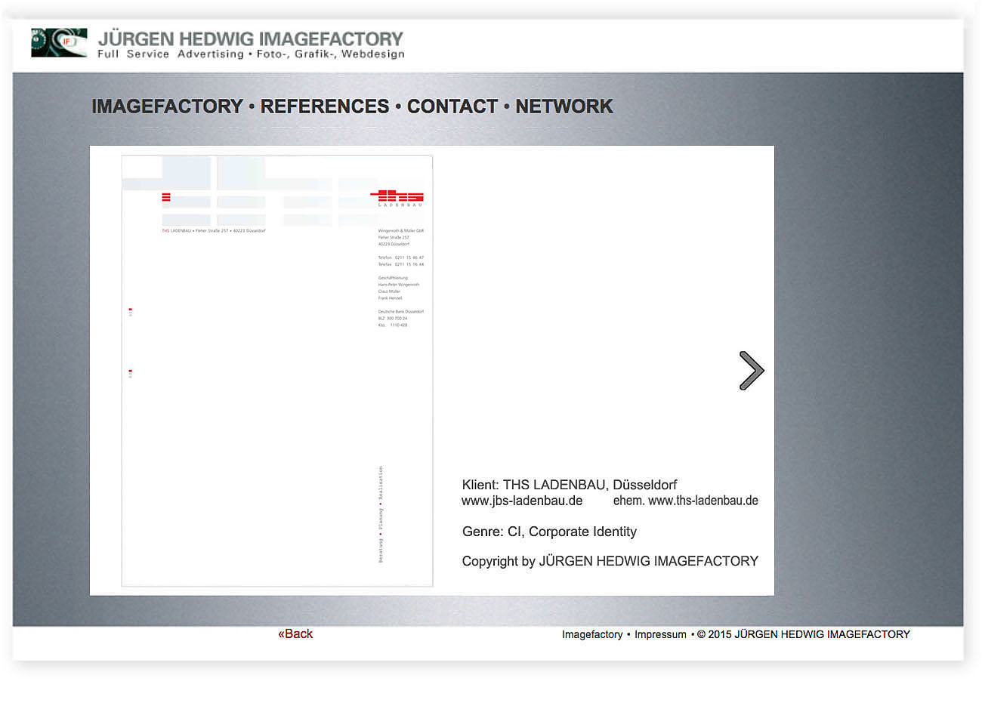Visit the www.jbs-ladenbau.de link
Screen dimensions: 982x706
pyautogui.click(x=522, y=501)
